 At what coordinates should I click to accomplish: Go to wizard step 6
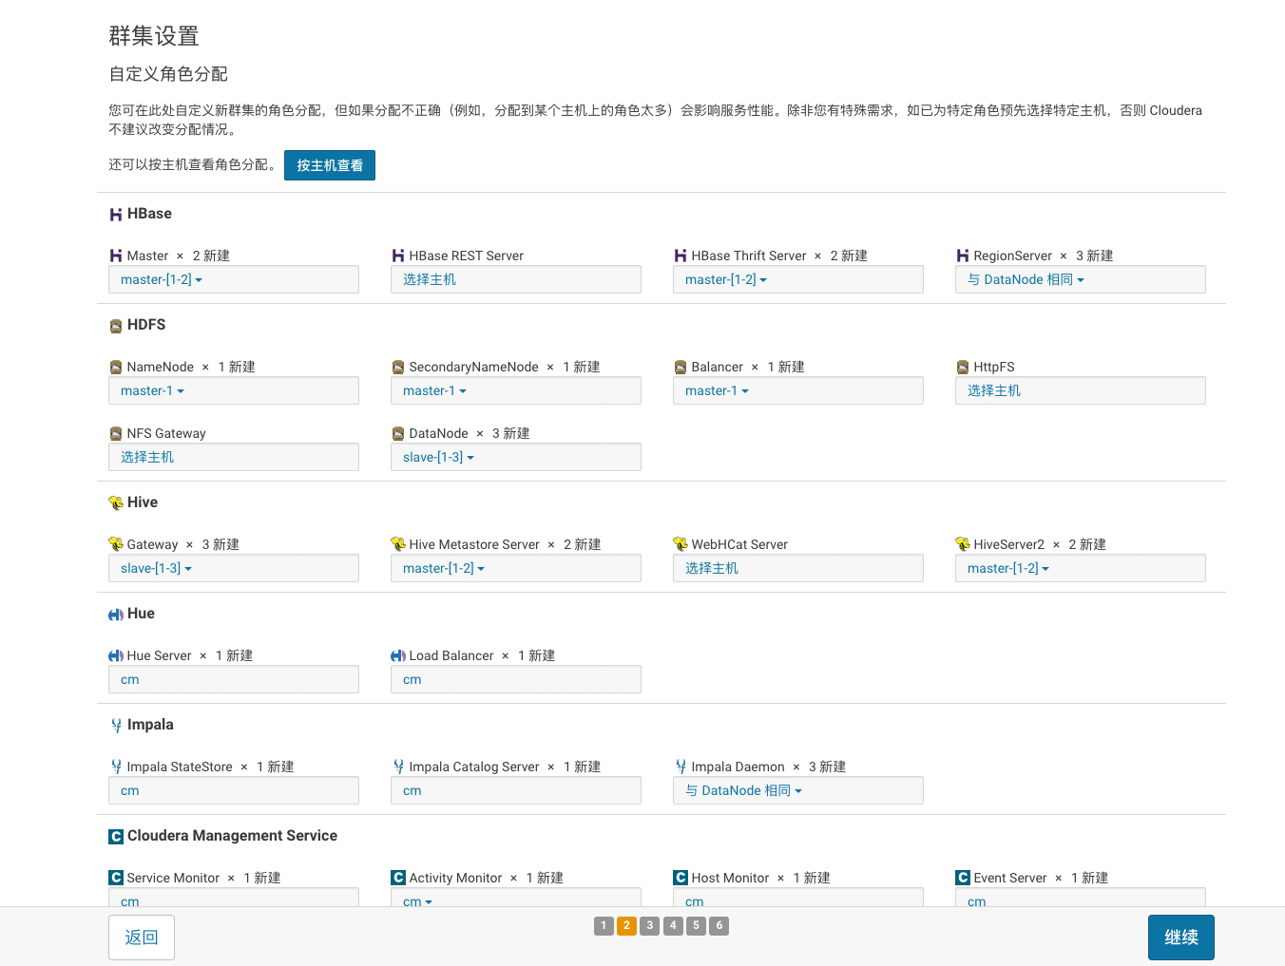click(719, 925)
